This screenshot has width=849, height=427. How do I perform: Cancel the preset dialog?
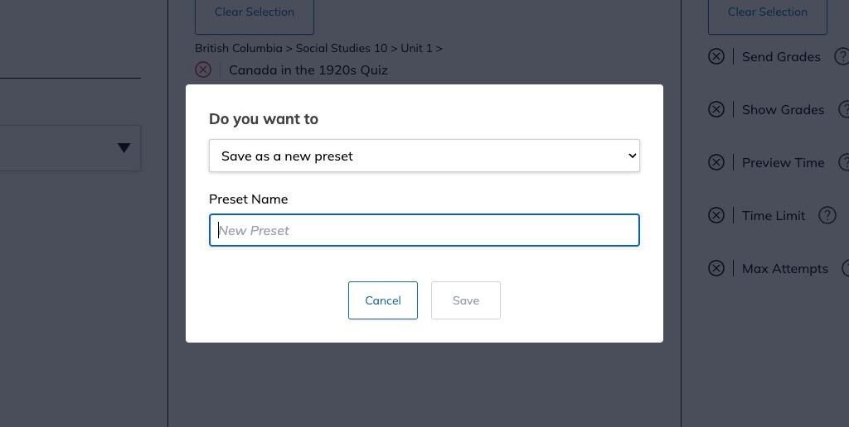pyautogui.click(x=382, y=300)
